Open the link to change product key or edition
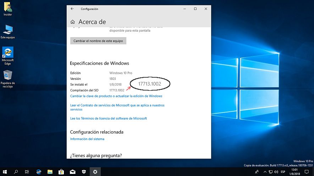Viewport: 314px width, 176px height. pos(116,96)
